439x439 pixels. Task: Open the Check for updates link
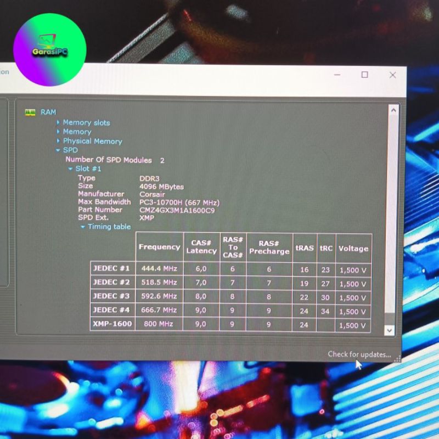click(x=359, y=354)
